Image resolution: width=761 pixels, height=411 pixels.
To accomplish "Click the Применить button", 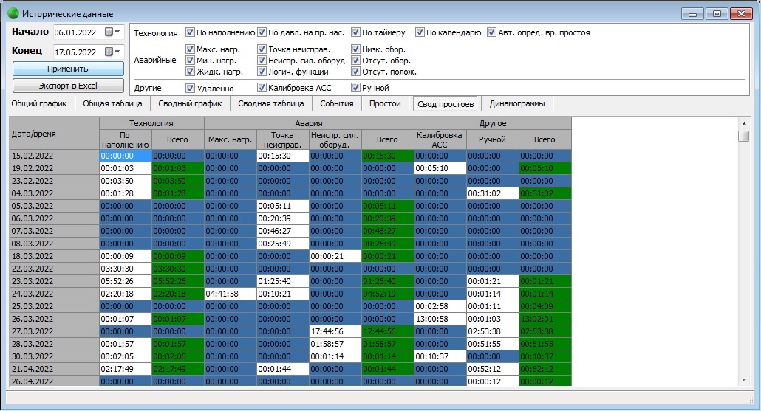I will point(68,69).
